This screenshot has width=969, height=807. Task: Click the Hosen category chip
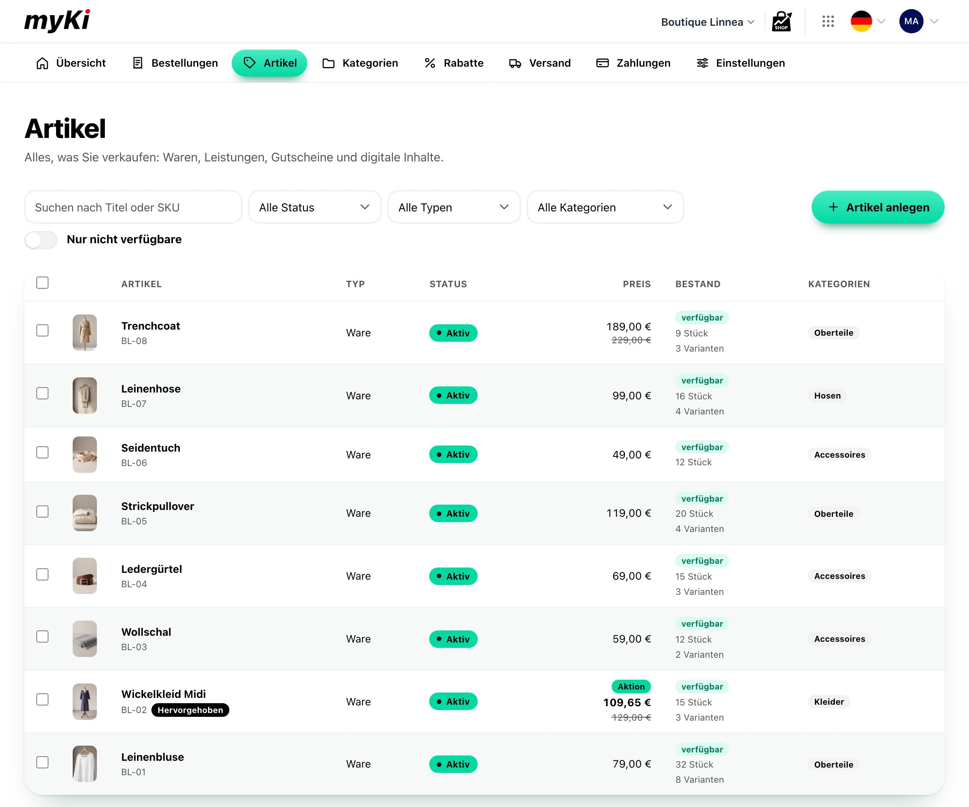pyautogui.click(x=827, y=396)
